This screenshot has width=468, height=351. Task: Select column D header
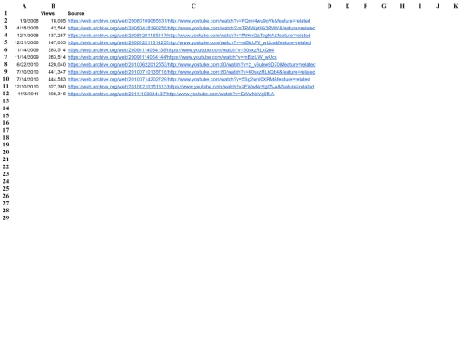[329, 6]
